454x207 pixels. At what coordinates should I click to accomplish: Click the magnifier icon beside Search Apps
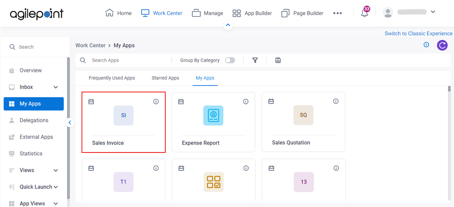83,60
